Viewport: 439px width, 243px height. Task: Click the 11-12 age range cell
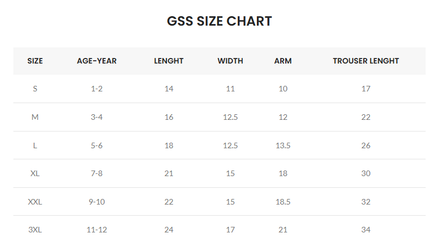point(97,230)
